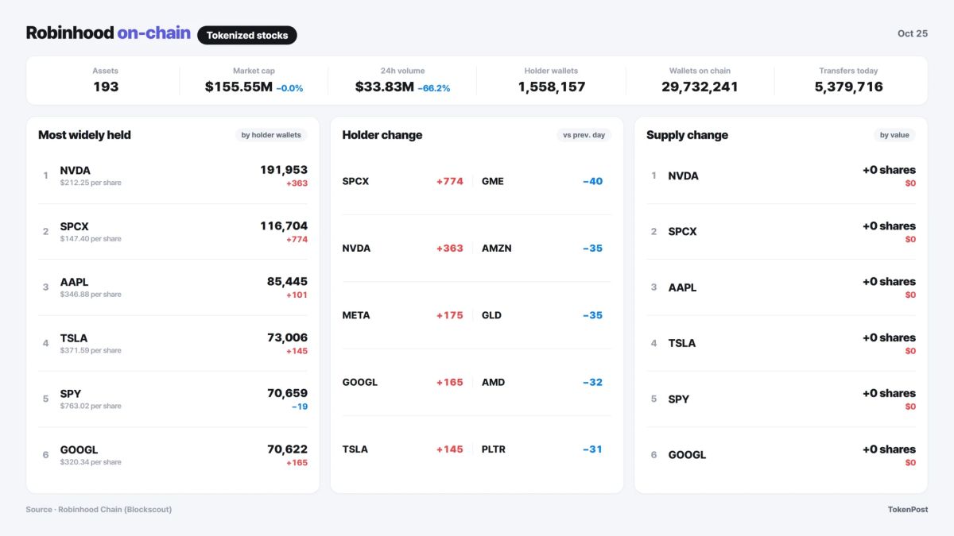Click PLTR's −31 change value
Image resolution: width=954 pixels, height=536 pixels.
point(592,449)
